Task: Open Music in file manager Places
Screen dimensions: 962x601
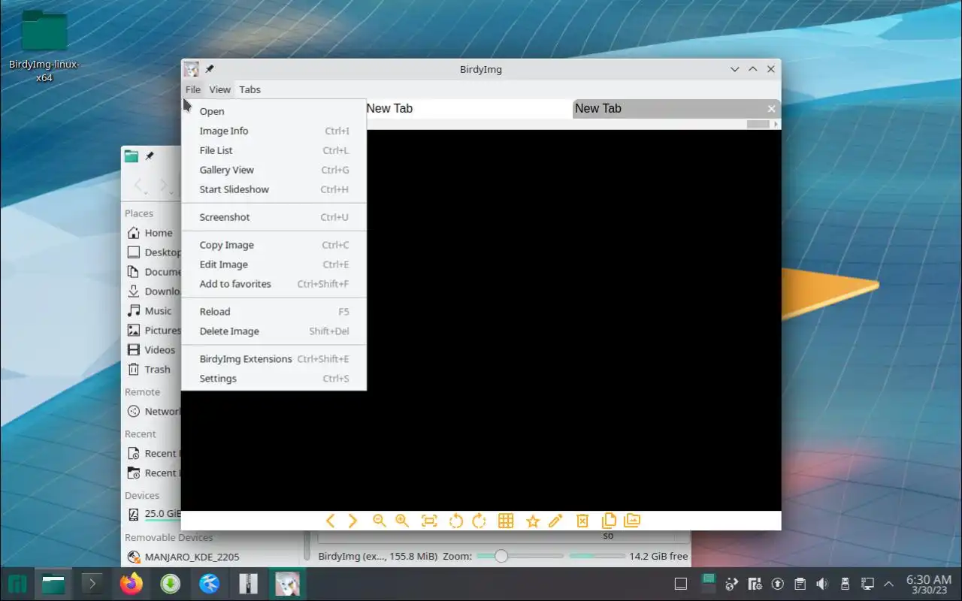Action: pyautogui.click(x=150, y=311)
